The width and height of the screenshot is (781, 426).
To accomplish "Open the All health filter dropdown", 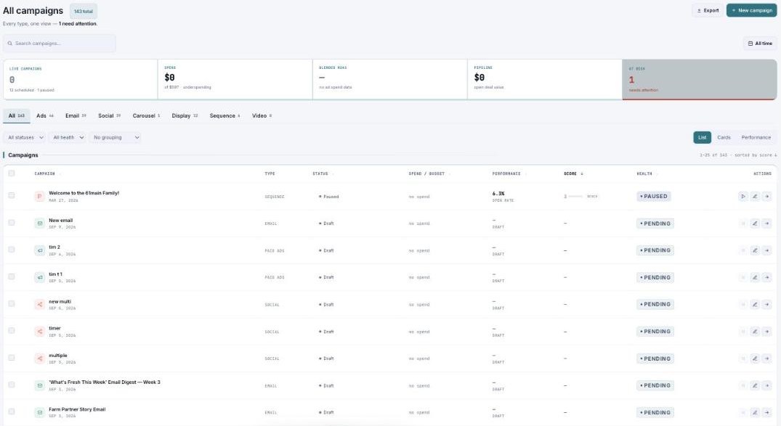I will 68,137.
